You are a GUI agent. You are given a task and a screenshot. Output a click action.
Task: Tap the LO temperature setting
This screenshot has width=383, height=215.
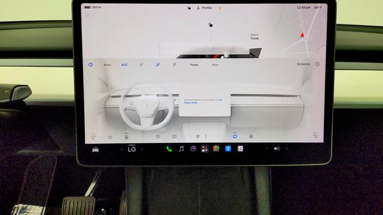coord(132,149)
